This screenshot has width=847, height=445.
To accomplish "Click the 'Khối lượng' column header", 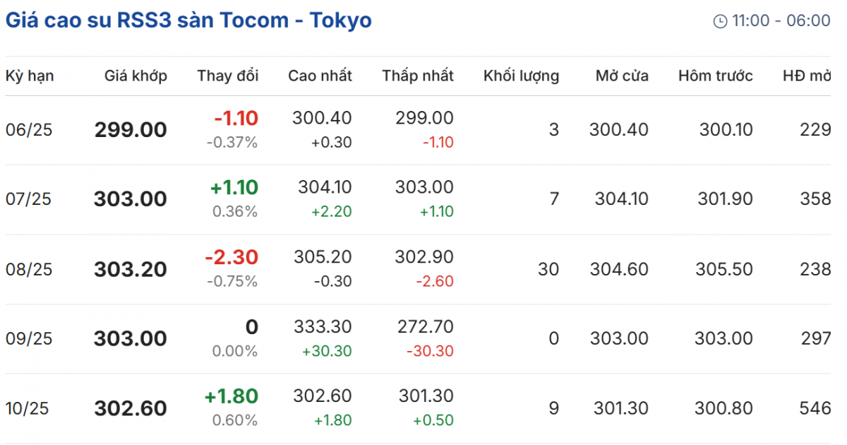I will (521, 76).
